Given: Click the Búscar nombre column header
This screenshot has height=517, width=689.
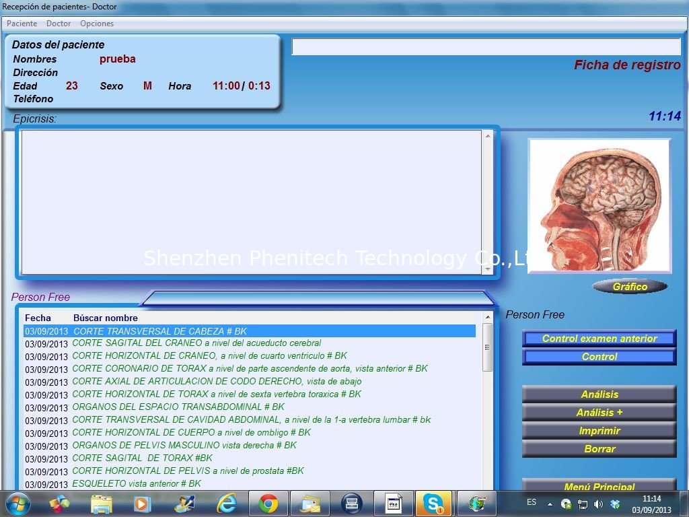Looking at the screenshot, I should click(x=106, y=318).
